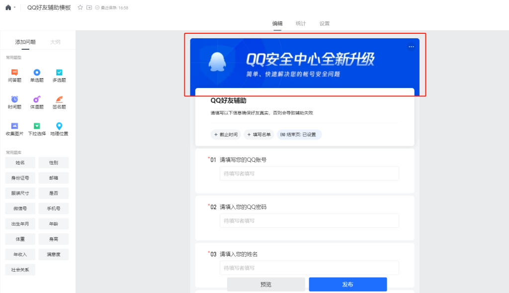This screenshot has width=509, height=293.
Task: Insert the 年龄 preset question
Action: (x=54, y=224)
